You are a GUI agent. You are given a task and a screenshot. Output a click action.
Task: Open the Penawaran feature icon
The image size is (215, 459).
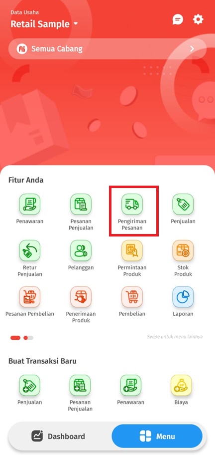pos(30,204)
